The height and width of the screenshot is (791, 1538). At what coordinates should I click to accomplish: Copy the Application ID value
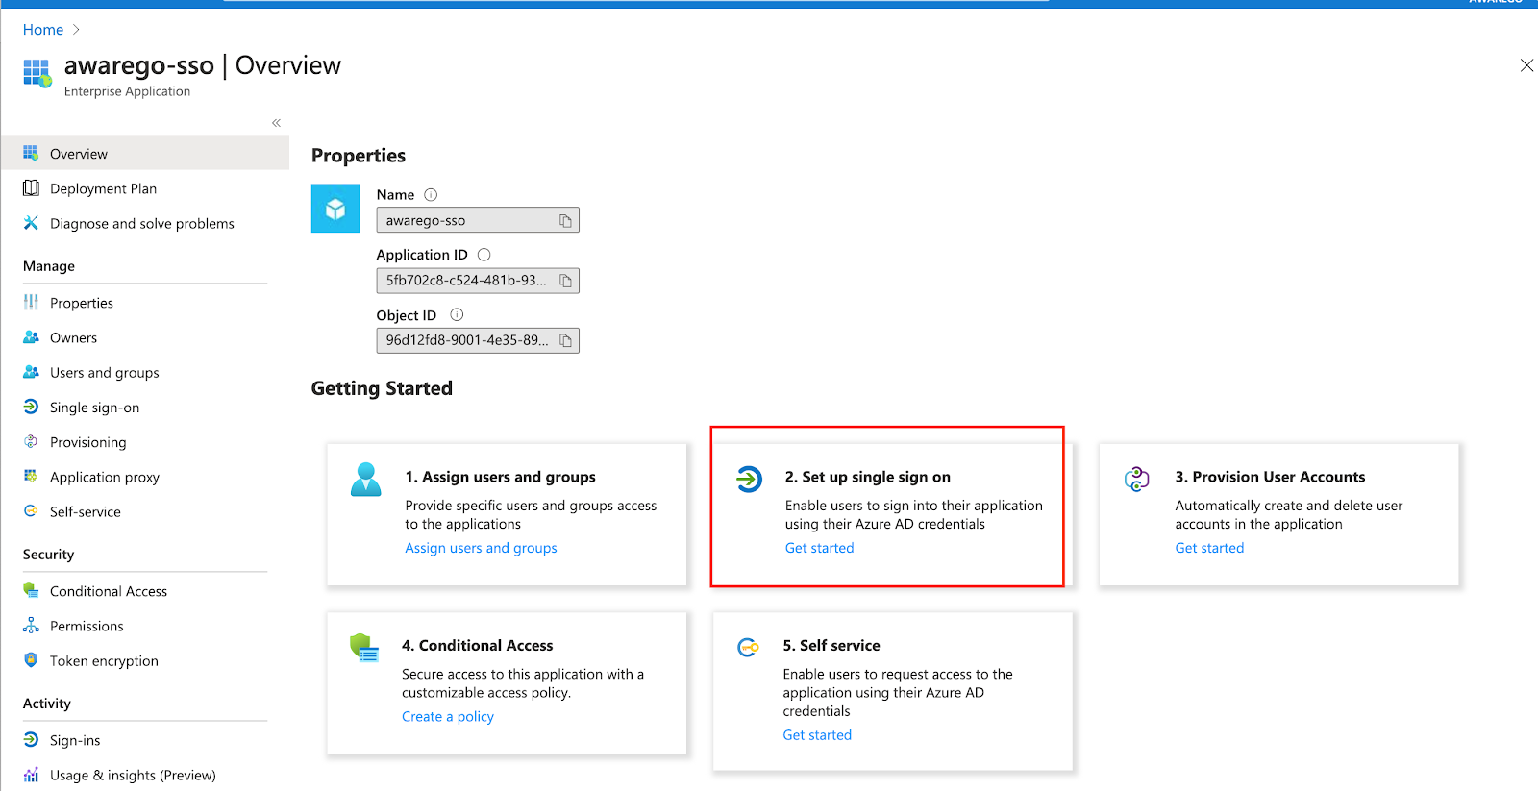click(x=565, y=281)
